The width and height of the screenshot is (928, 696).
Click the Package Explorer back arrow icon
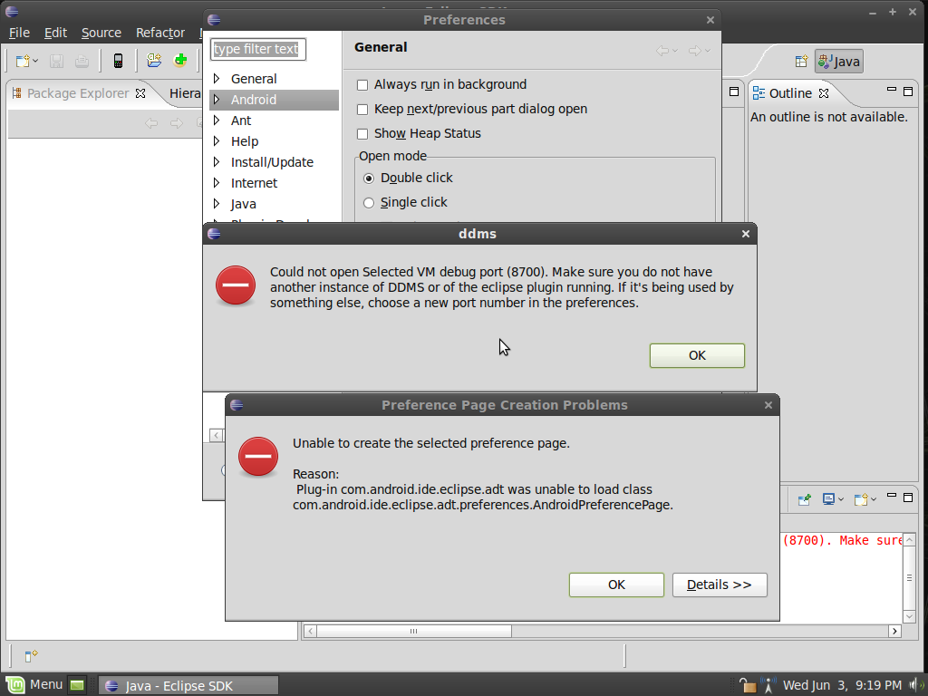pos(151,123)
